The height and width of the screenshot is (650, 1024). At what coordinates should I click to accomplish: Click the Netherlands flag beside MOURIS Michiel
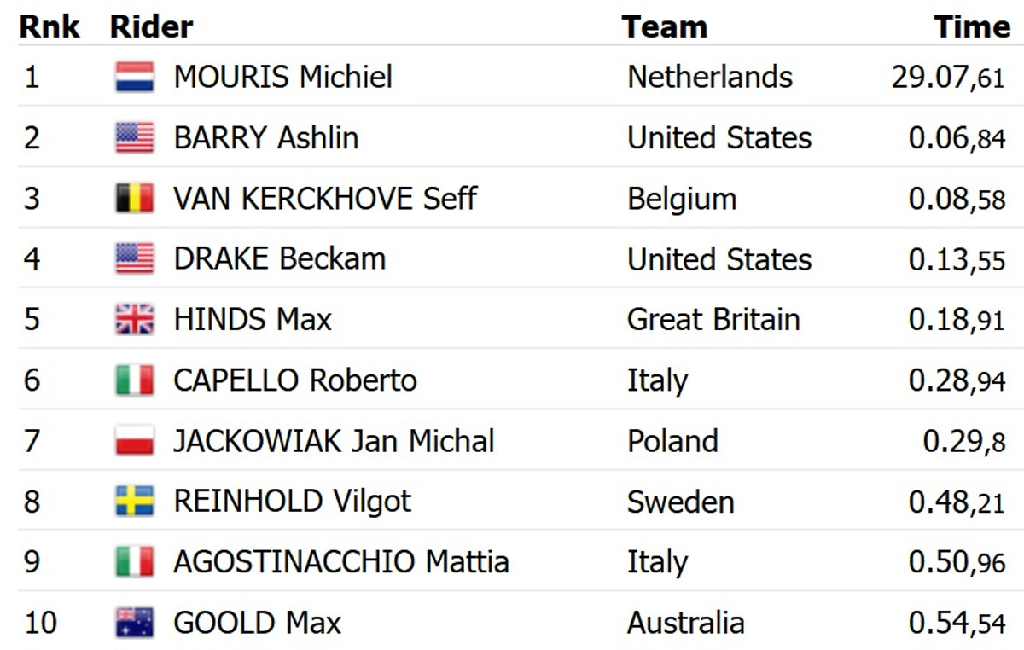coord(135,77)
